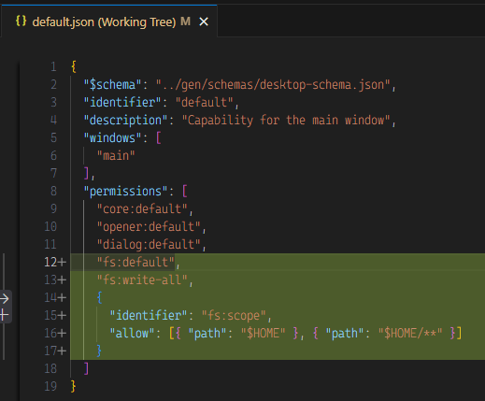Image resolution: width=485 pixels, height=401 pixels.
Task: Click the "permissions" key on line 8
Action: point(125,192)
